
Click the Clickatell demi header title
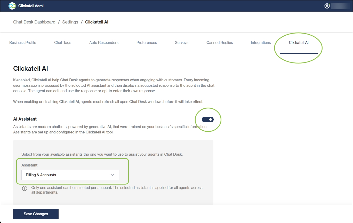coord(31,6)
